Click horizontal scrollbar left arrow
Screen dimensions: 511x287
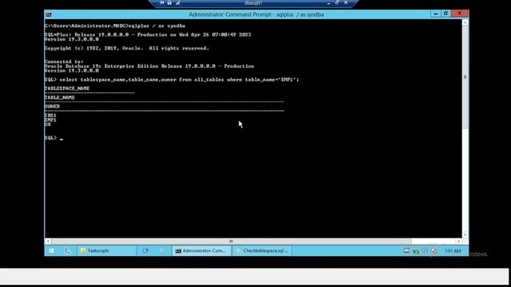[x=48, y=241]
